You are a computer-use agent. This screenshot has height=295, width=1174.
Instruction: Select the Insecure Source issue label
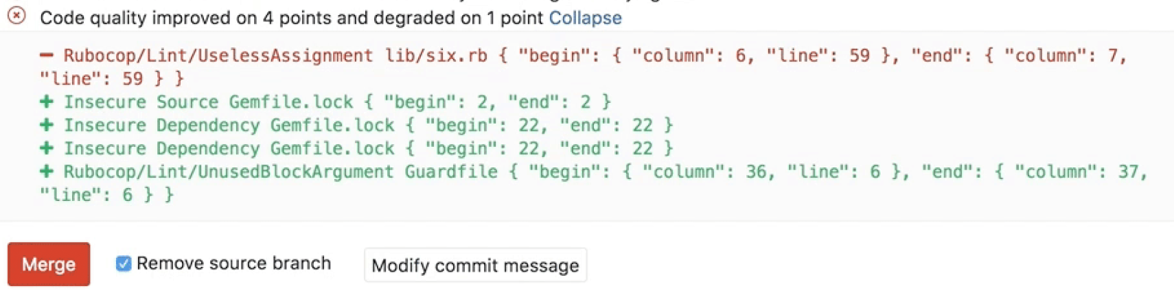141,102
